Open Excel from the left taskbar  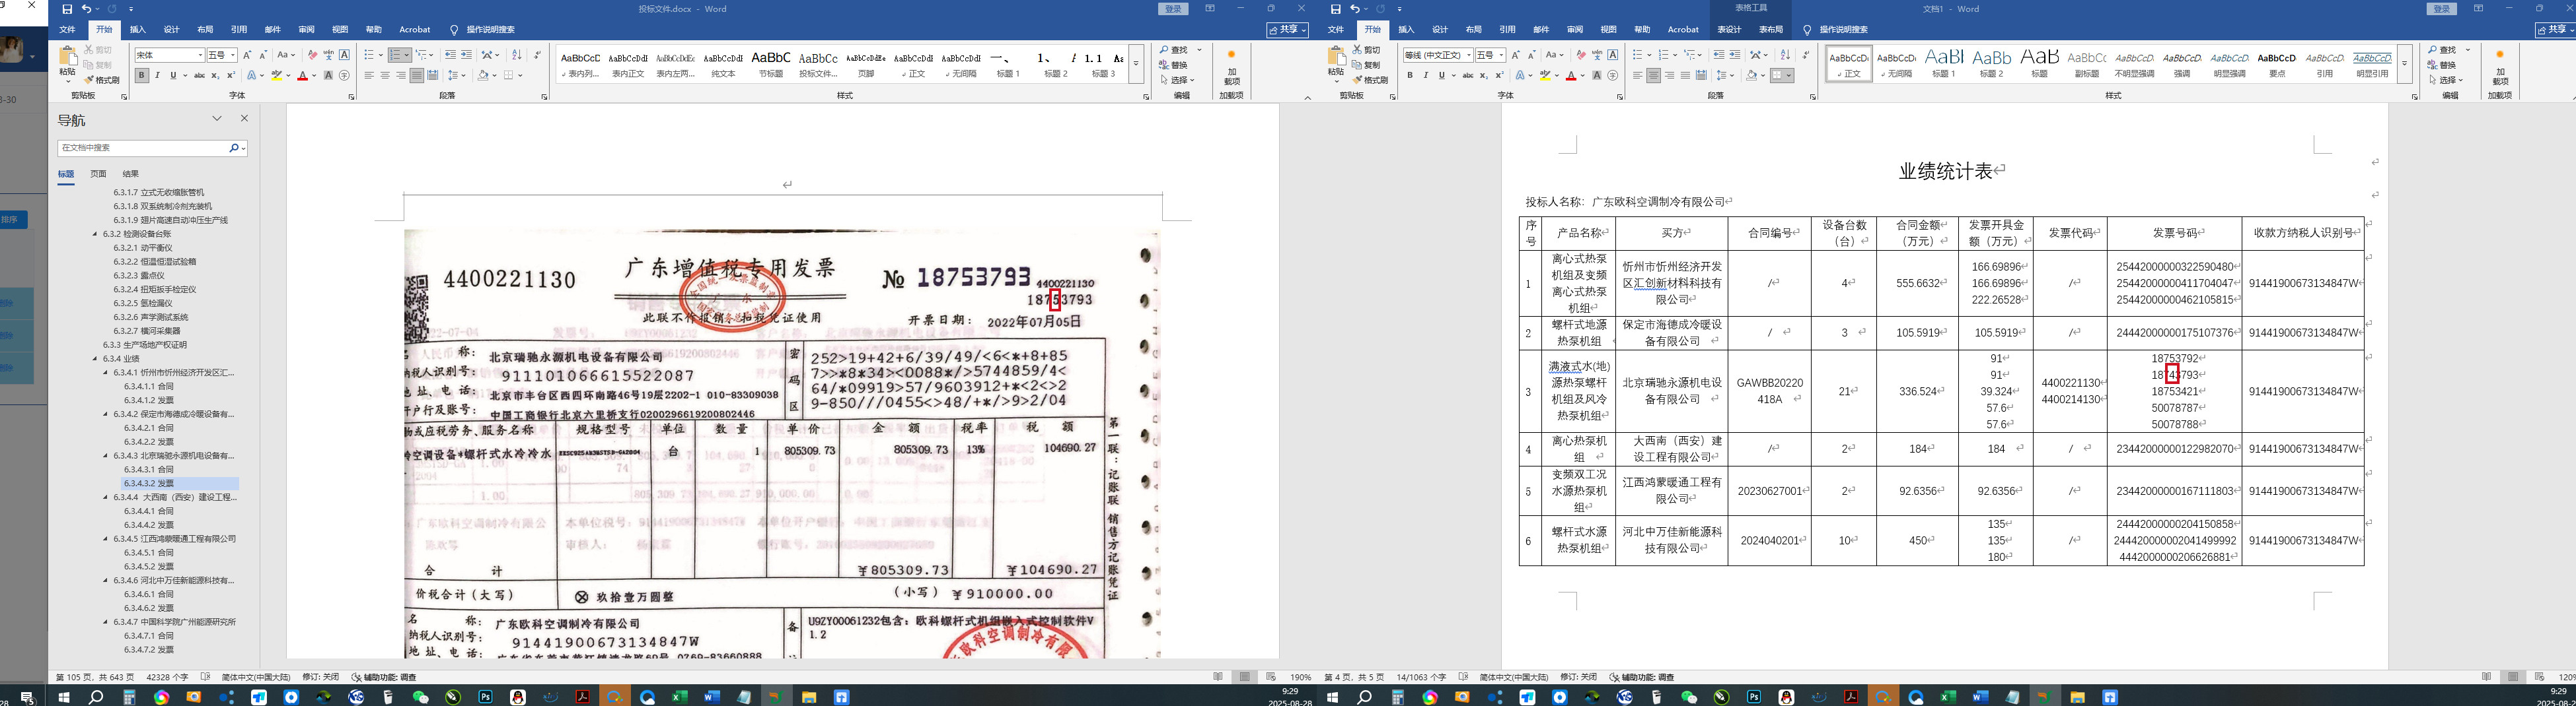point(680,697)
